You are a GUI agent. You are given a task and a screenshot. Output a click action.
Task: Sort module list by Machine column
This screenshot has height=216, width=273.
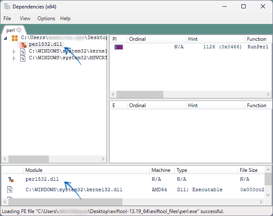[161, 170]
